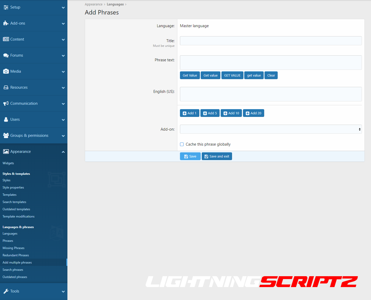Click the Setup sliders icon in sidebar
The width and height of the screenshot is (371, 300).
coord(6,8)
